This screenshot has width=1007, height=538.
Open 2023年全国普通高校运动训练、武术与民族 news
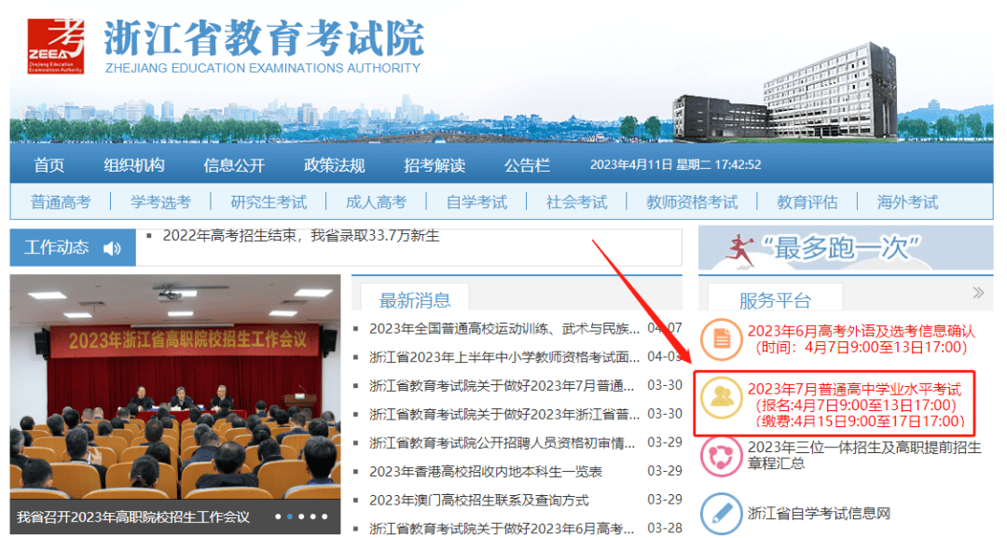click(504, 329)
